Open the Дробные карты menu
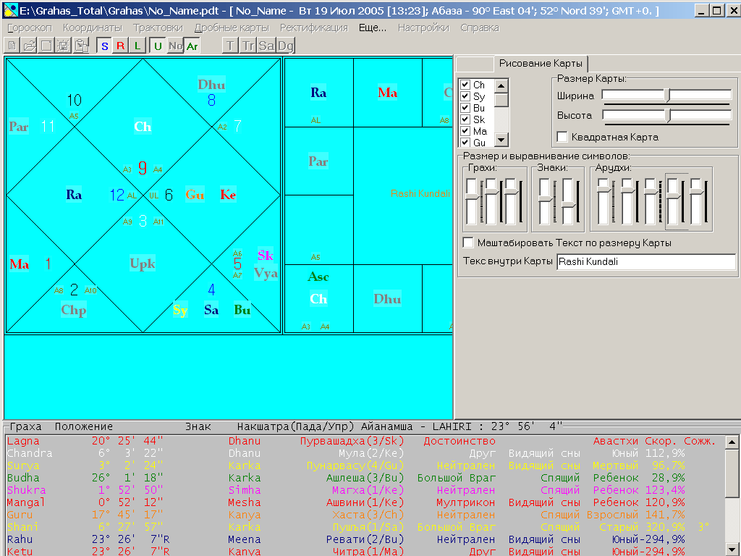 [232, 28]
